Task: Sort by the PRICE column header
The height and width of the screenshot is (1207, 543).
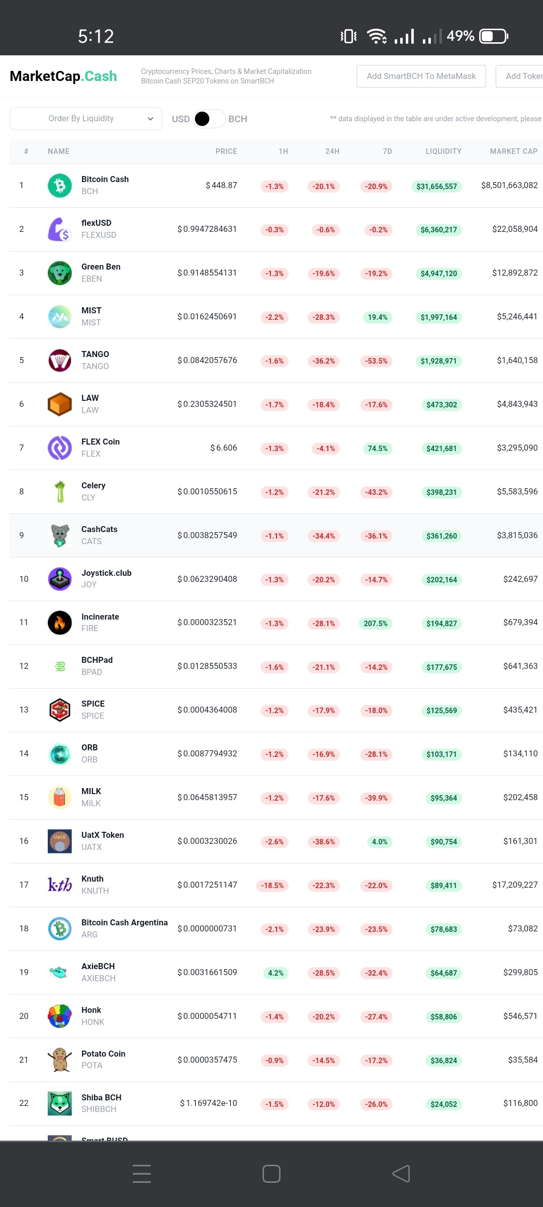Action: [x=226, y=151]
